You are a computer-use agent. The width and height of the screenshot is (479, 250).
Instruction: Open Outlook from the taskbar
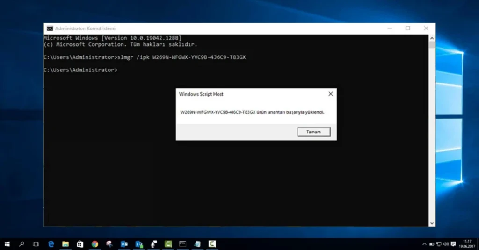pyautogui.click(x=124, y=244)
